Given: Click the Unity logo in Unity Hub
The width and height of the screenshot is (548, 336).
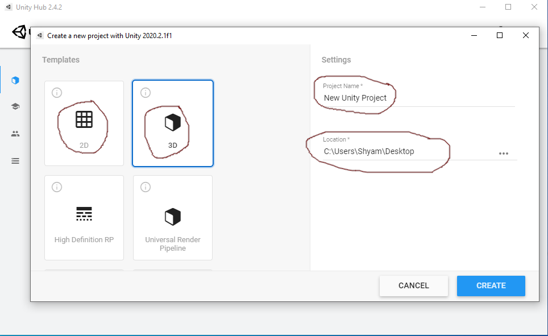Looking at the screenshot, I should [19, 32].
